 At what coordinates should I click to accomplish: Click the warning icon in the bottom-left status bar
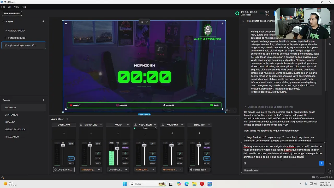click(3, 177)
